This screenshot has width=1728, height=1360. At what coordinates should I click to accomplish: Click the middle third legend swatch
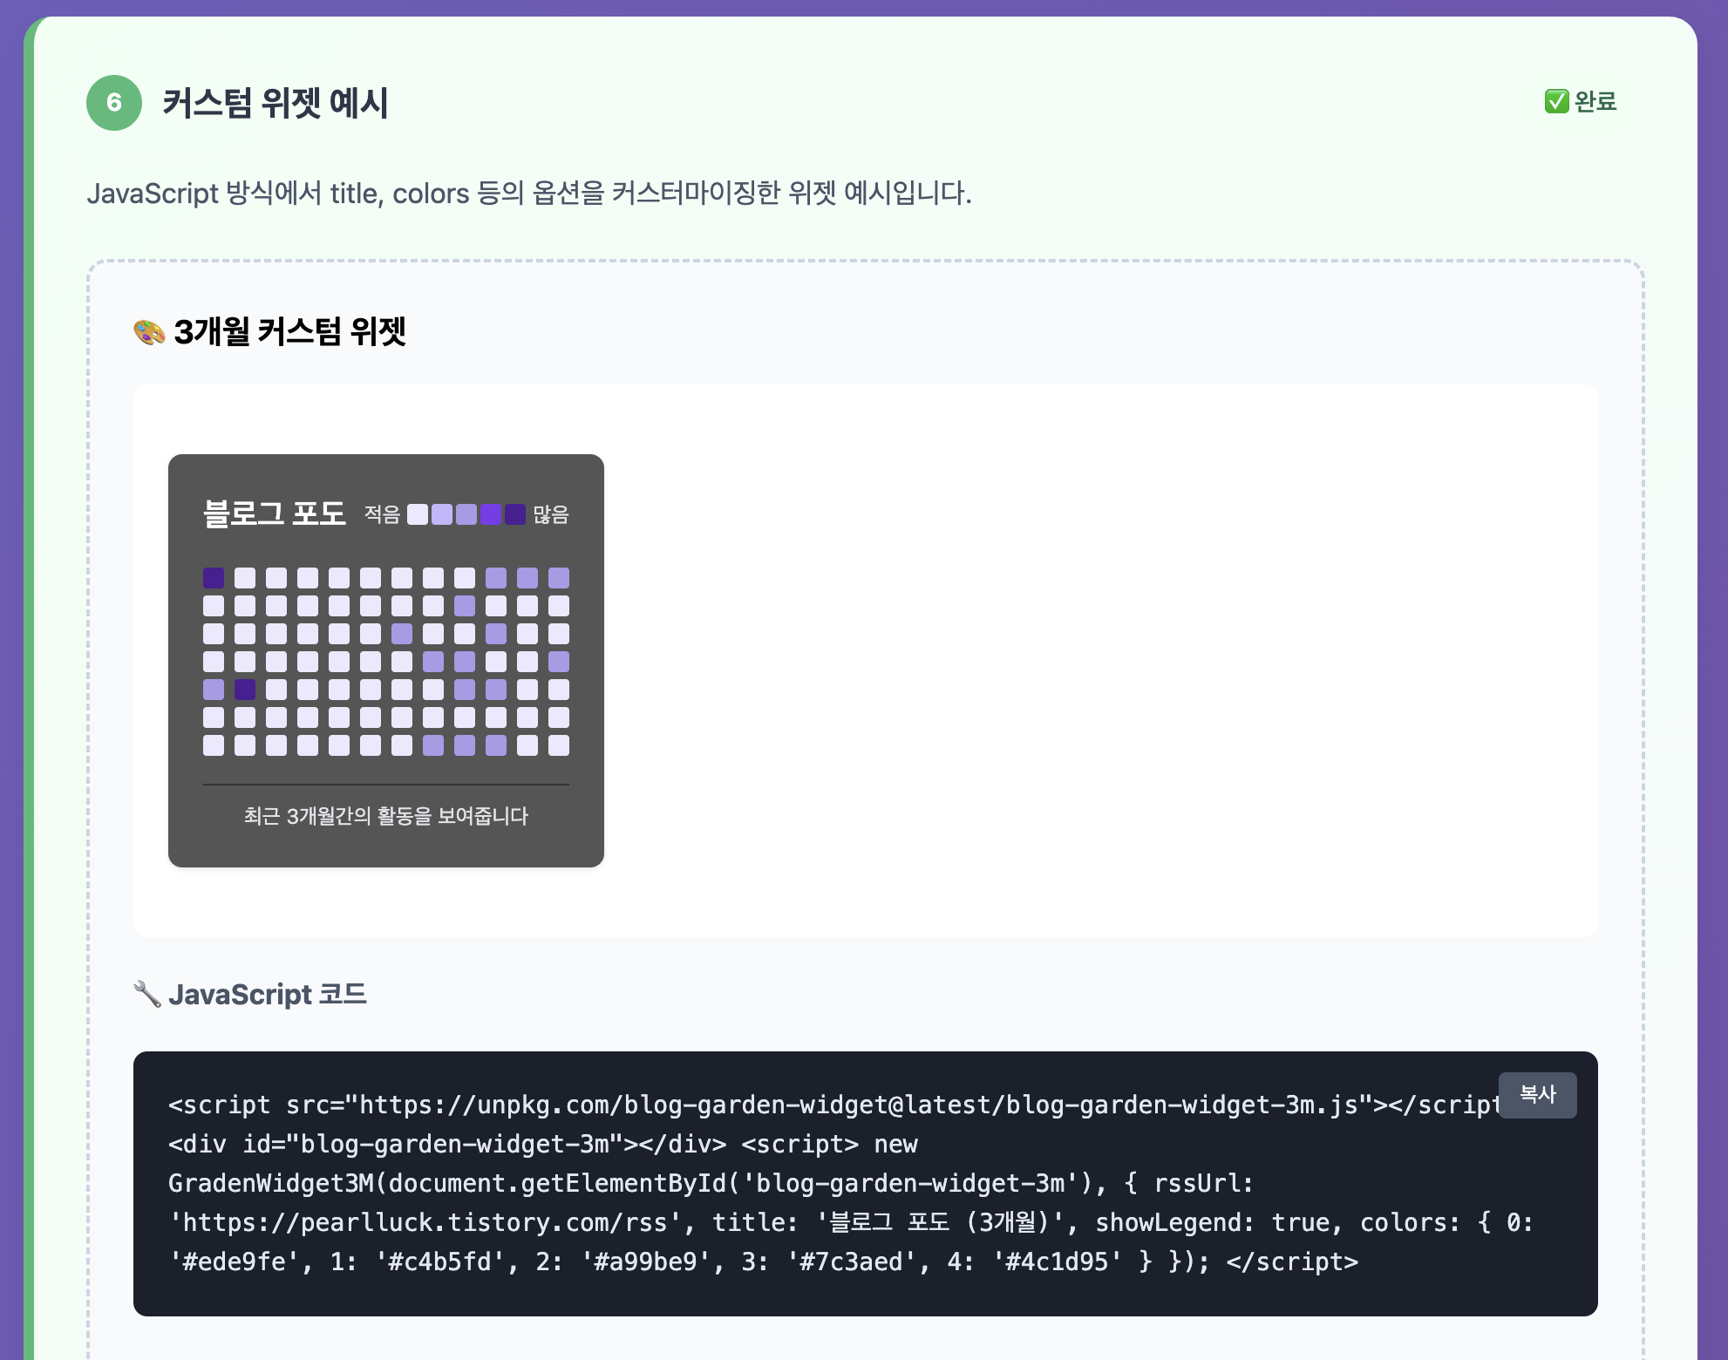coord(466,514)
